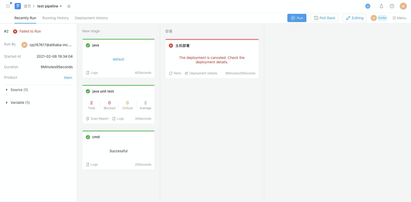Viewport: 411px width, 202px height.
Task: Open the 1Item product link
Action: click(68, 78)
